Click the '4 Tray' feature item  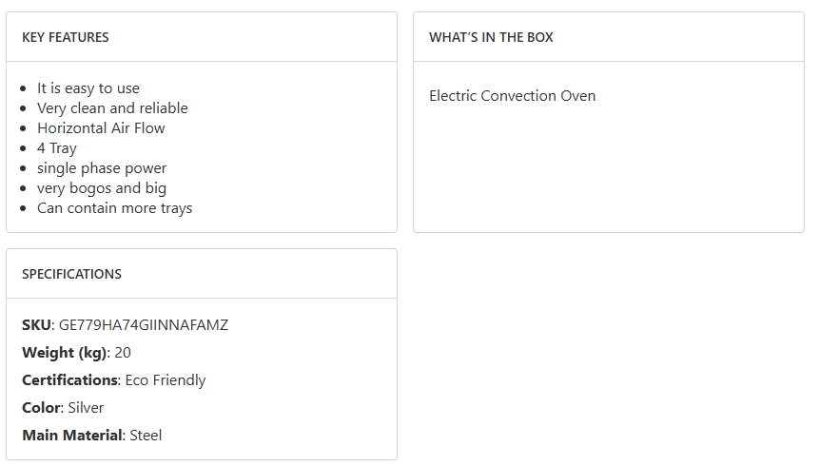[57, 148]
